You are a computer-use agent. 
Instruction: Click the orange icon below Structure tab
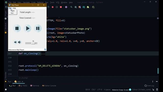[6, 32]
